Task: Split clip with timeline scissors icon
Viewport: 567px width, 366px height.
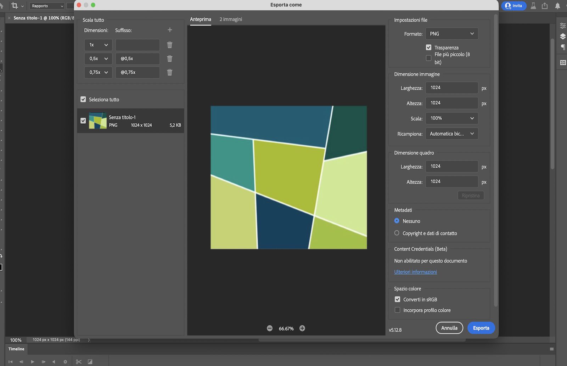Action: click(79, 362)
